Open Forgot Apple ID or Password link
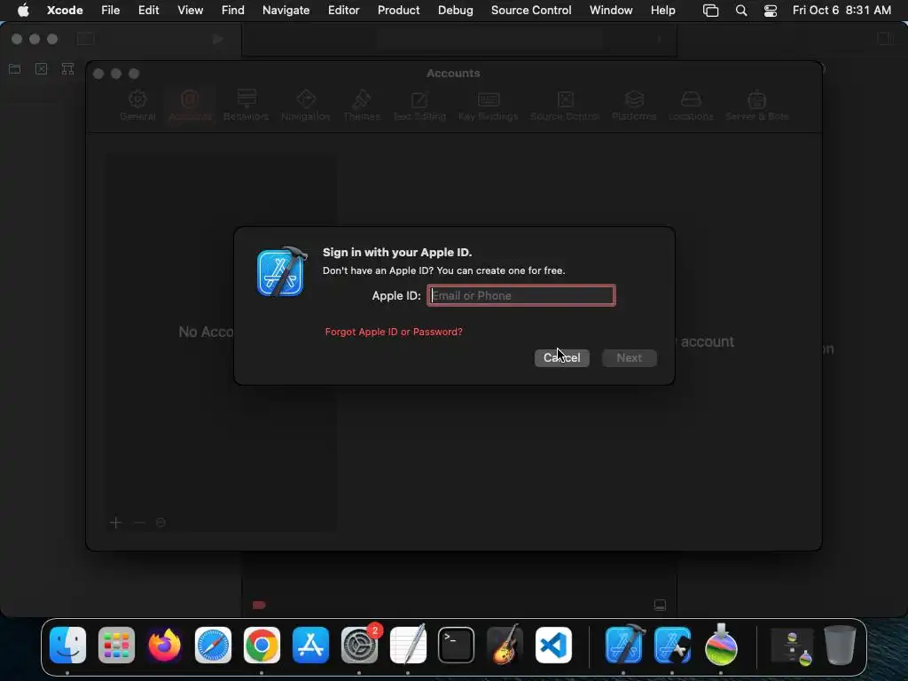 (x=394, y=332)
